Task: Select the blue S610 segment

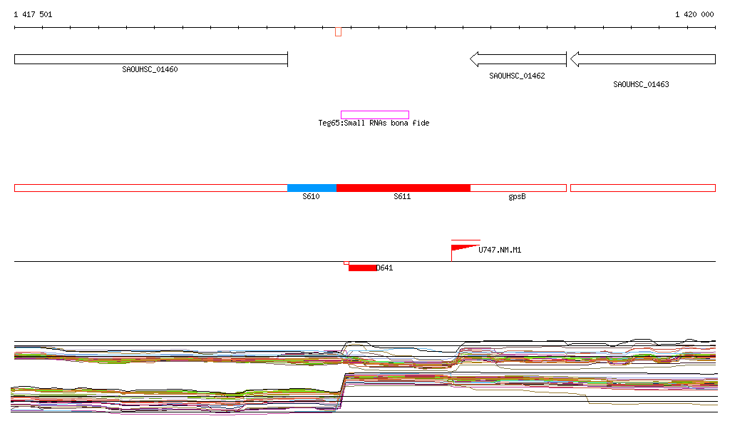Action: [x=312, y=188]
